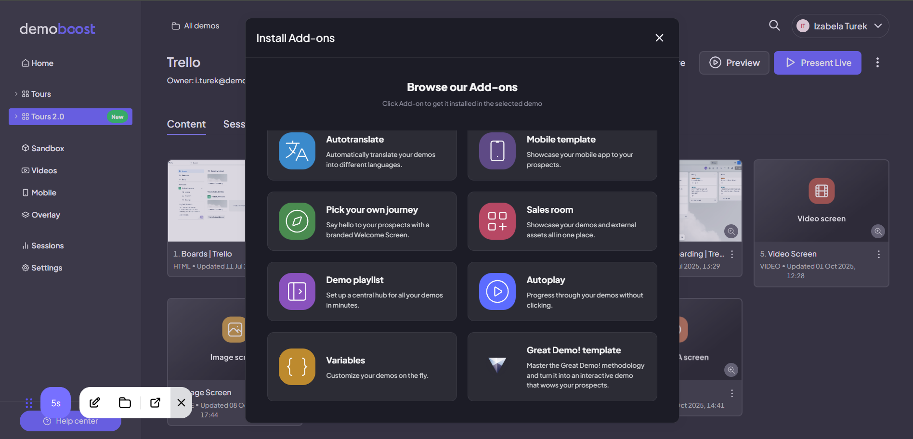Click the All demos breadcrumb link
The width and height of the screenshot is (913, 439).
coord(196,26)
